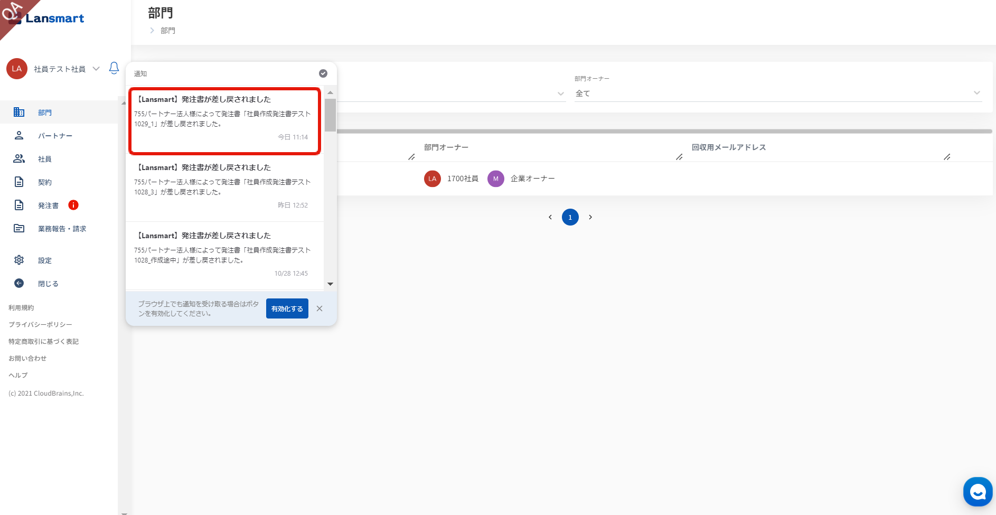This screenshot has width=996, height=515.
Task: Click the 1700社員 owner name
Action: click(x=463, y=179)
